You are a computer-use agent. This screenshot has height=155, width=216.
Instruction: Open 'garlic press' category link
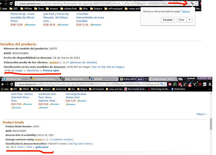point(42,147)
